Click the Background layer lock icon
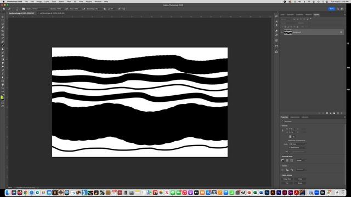The width and height of the screenshot is (351, 197). (341, 32)
